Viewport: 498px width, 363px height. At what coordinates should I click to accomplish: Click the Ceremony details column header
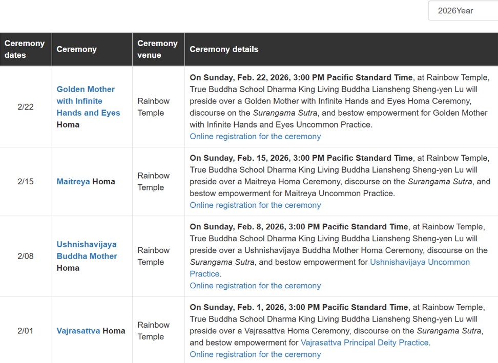click(x=224, y=49)
